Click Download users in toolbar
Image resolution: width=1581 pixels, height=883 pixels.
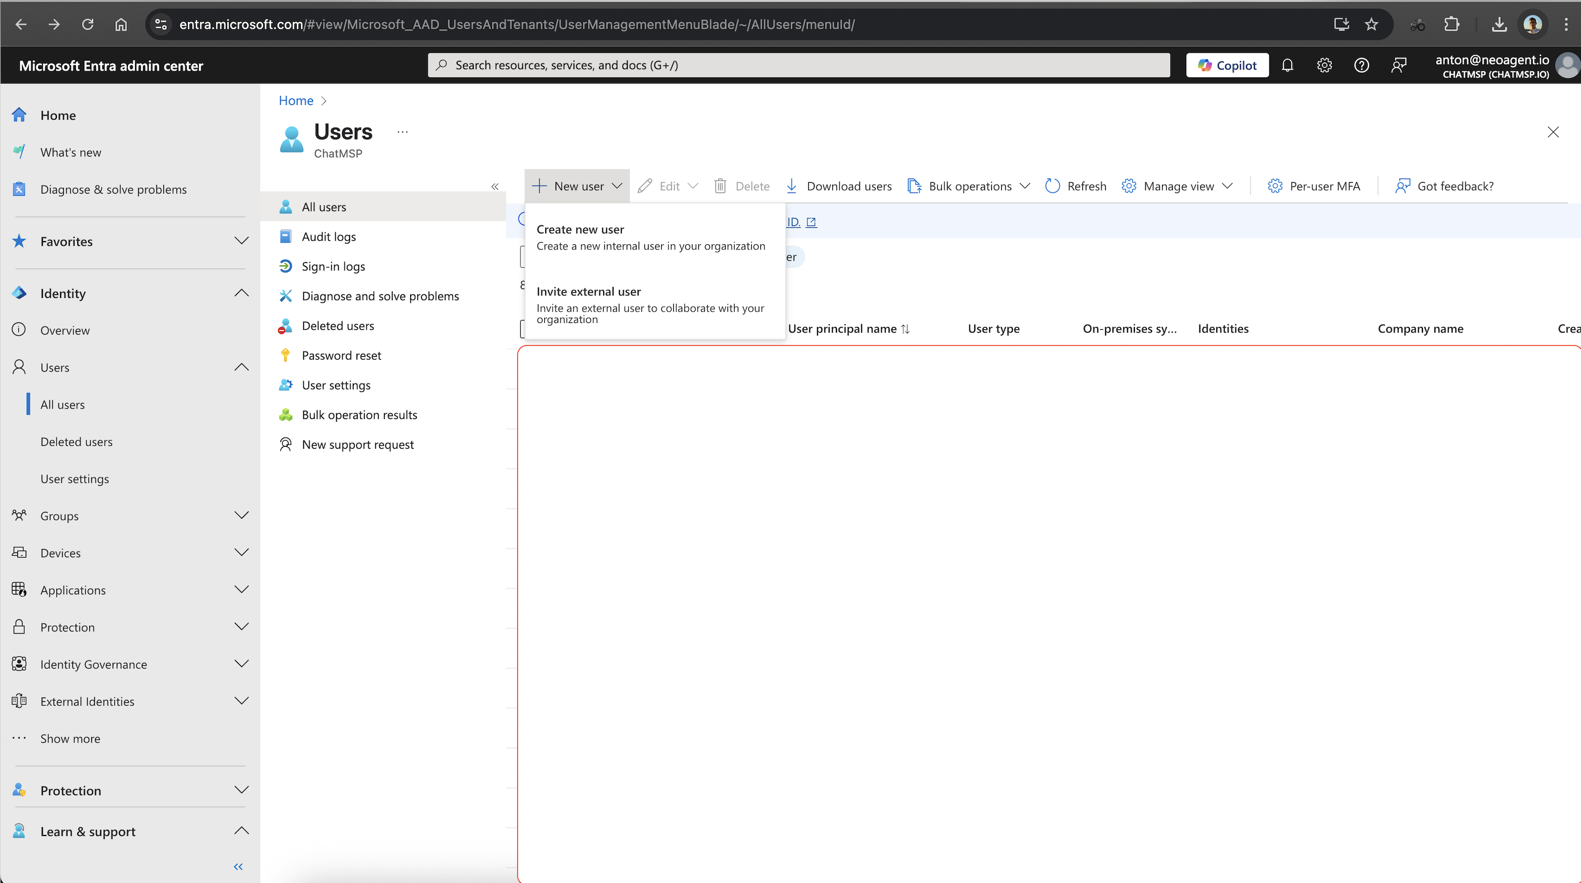pyautogui.click(x=839, y=186)
